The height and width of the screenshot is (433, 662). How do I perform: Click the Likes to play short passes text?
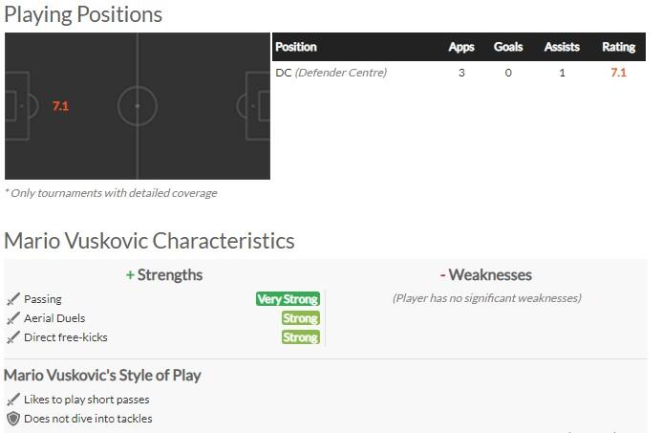coord(87,400)
